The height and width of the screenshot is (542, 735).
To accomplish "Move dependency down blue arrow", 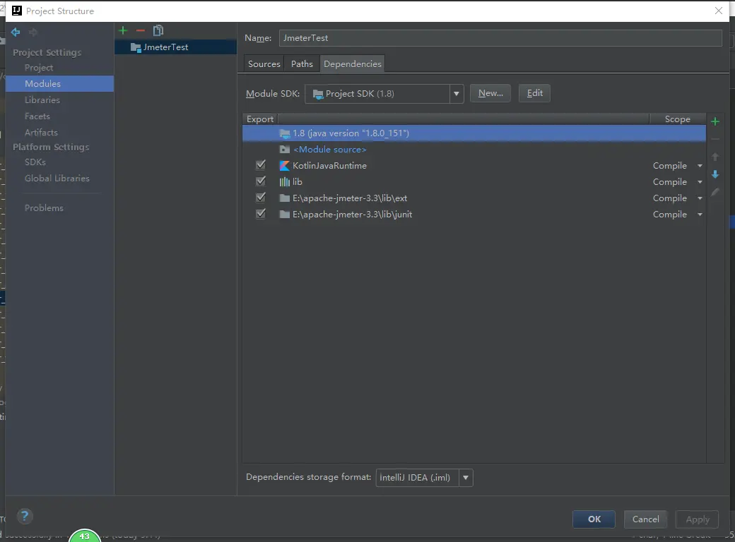I will tap(715, 174).
